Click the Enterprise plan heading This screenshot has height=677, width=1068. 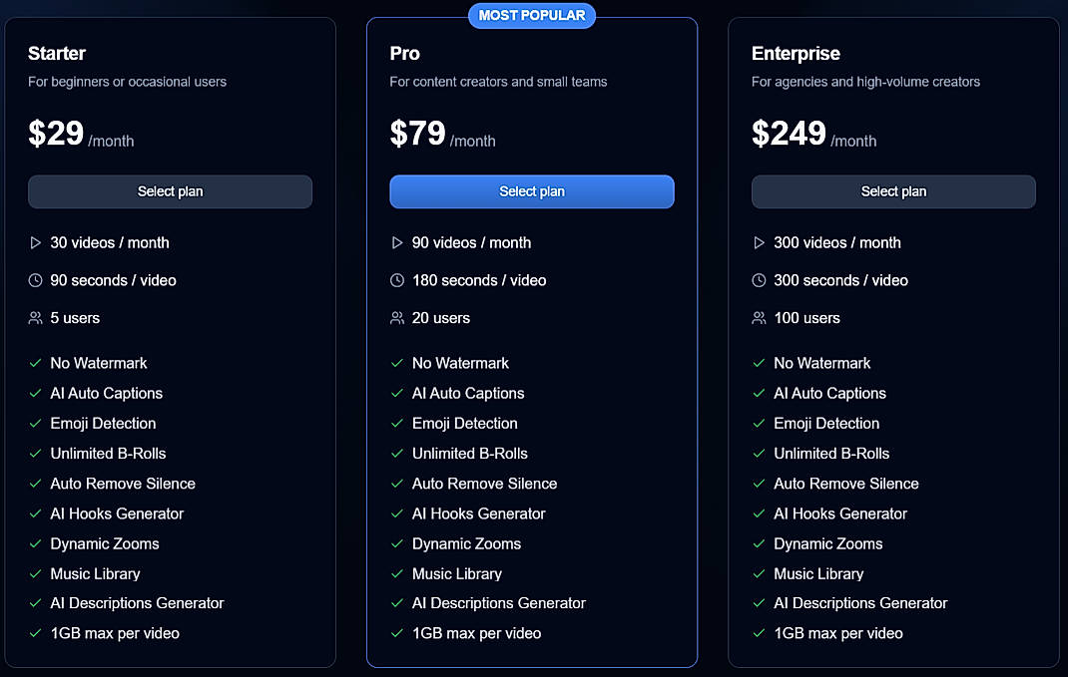click(796, 53)
